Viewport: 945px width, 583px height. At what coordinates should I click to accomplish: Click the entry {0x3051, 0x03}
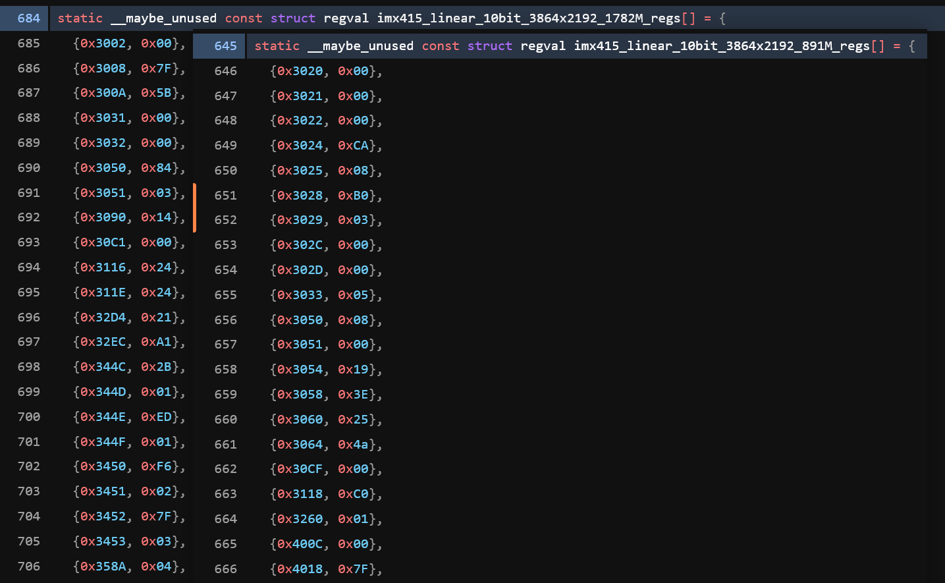(x=129, y=193)
